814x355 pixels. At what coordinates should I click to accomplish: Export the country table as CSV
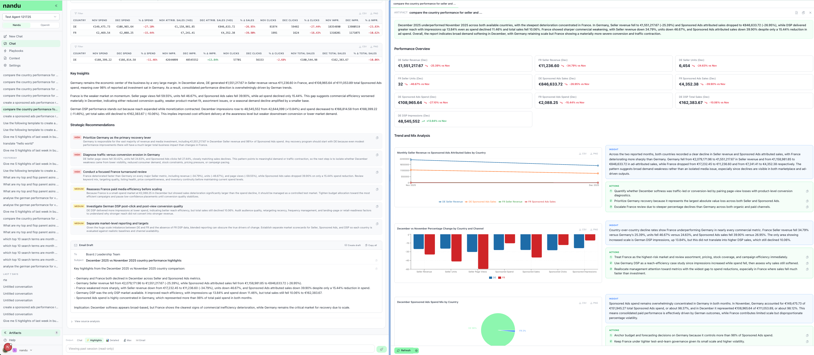click(x=363, y=13)
